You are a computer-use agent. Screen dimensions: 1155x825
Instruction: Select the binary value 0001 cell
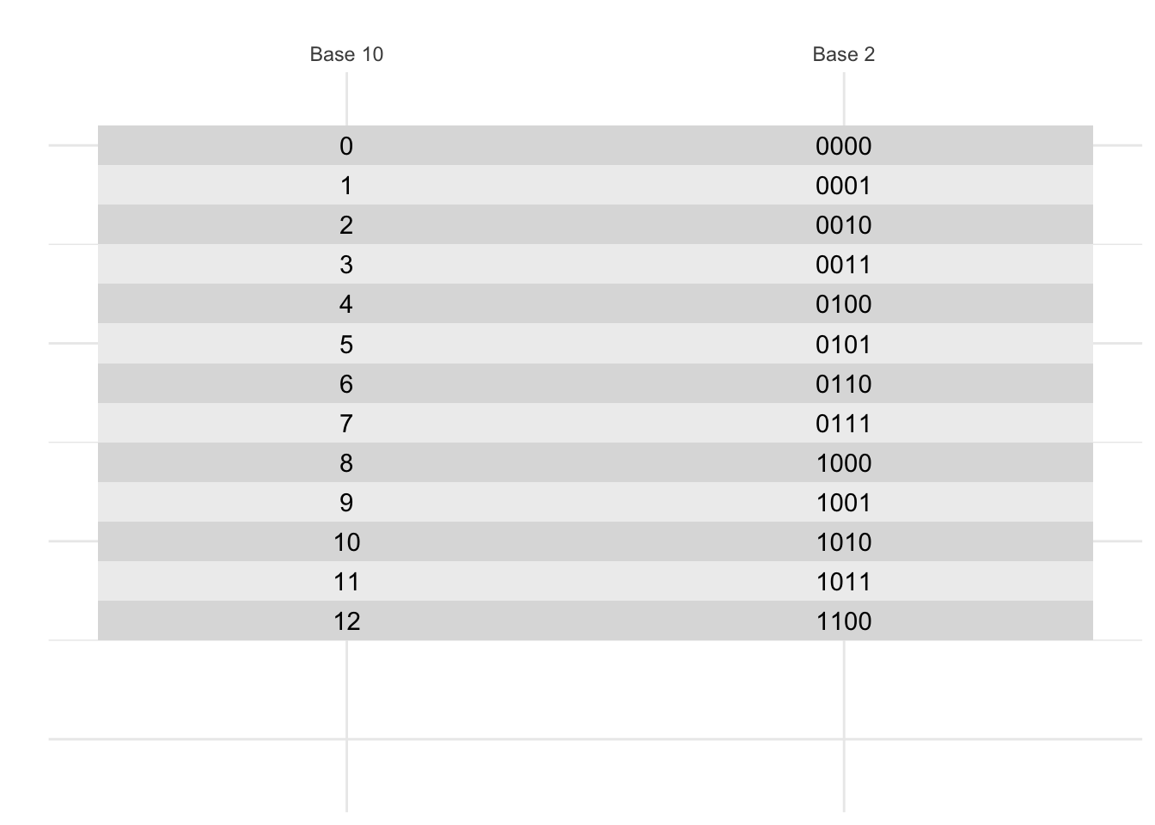[843, 186]
